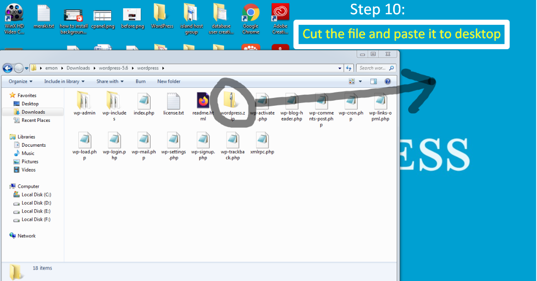Open Adobe Creative Cloud desktop shortcut
Screen dimensions: 537x281
[x=280, y=19]
